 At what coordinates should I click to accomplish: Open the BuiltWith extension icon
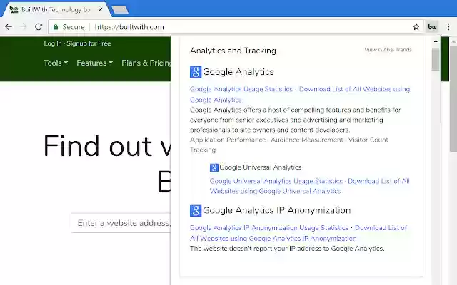click(432, 27)
